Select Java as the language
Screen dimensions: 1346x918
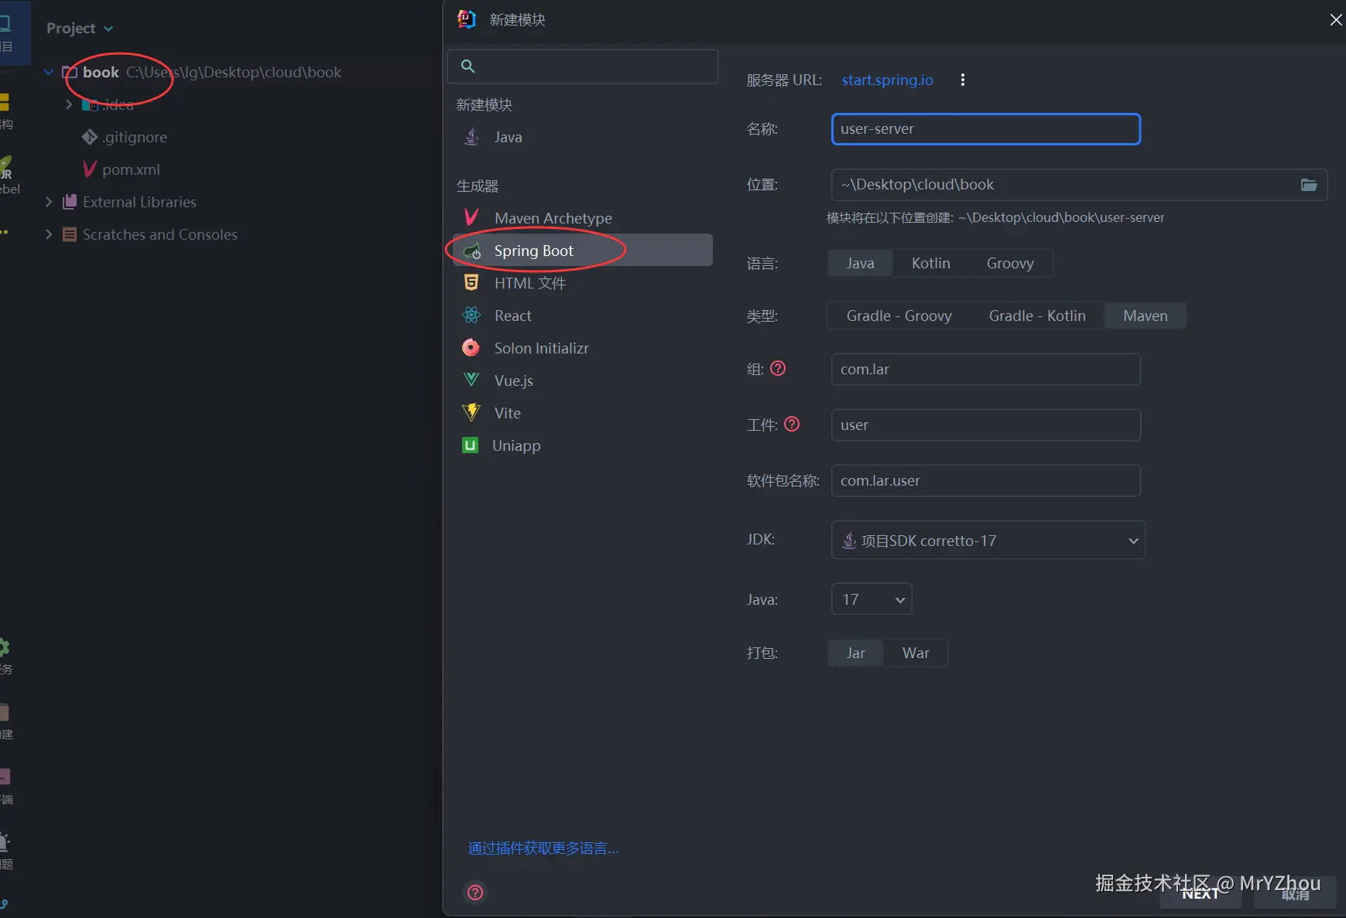(x=860, y=264)
